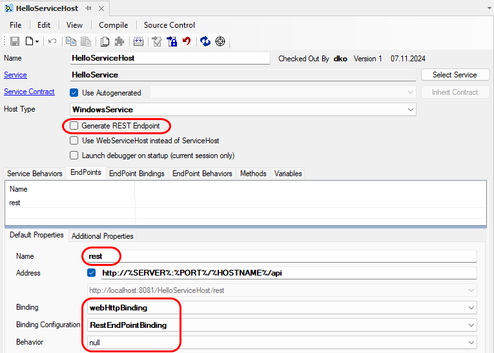Click the circular target icon in toolbar
Screen dimensions: 494x353
tap(220, 41)
